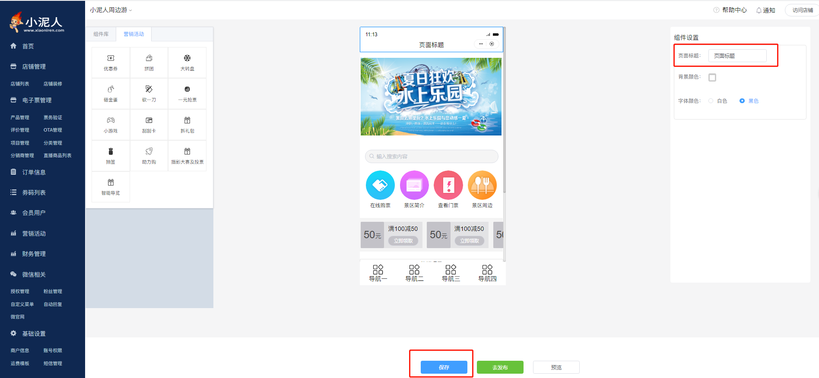Switch to the 组件库 tab
The width and height of the screenshot is (819, 378).
(101, 34)
